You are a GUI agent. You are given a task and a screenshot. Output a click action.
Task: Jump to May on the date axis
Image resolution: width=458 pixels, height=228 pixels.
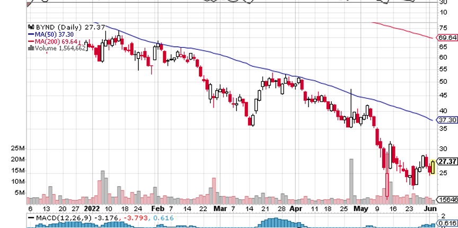360,209
